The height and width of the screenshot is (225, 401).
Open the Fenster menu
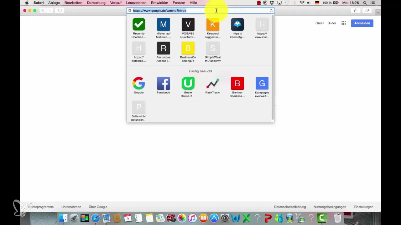[179, 3]
